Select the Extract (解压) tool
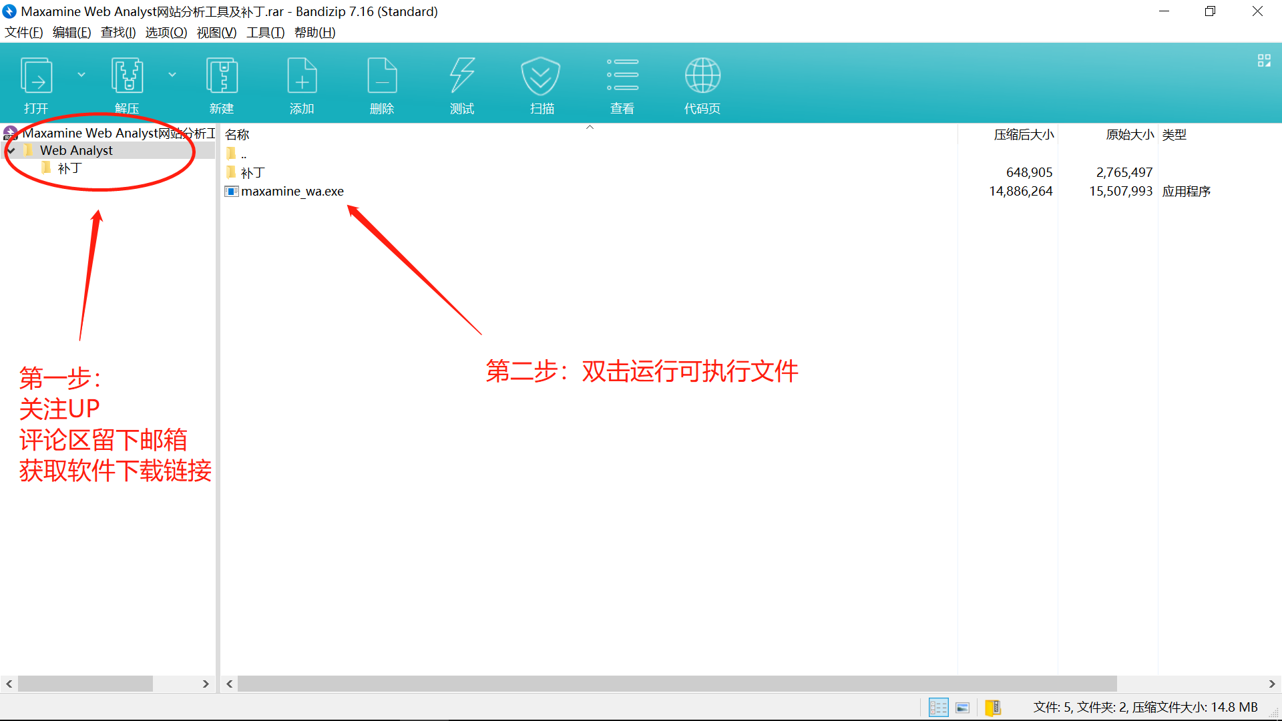Viewport: 1282px width, 721px height. pos(127,83)
